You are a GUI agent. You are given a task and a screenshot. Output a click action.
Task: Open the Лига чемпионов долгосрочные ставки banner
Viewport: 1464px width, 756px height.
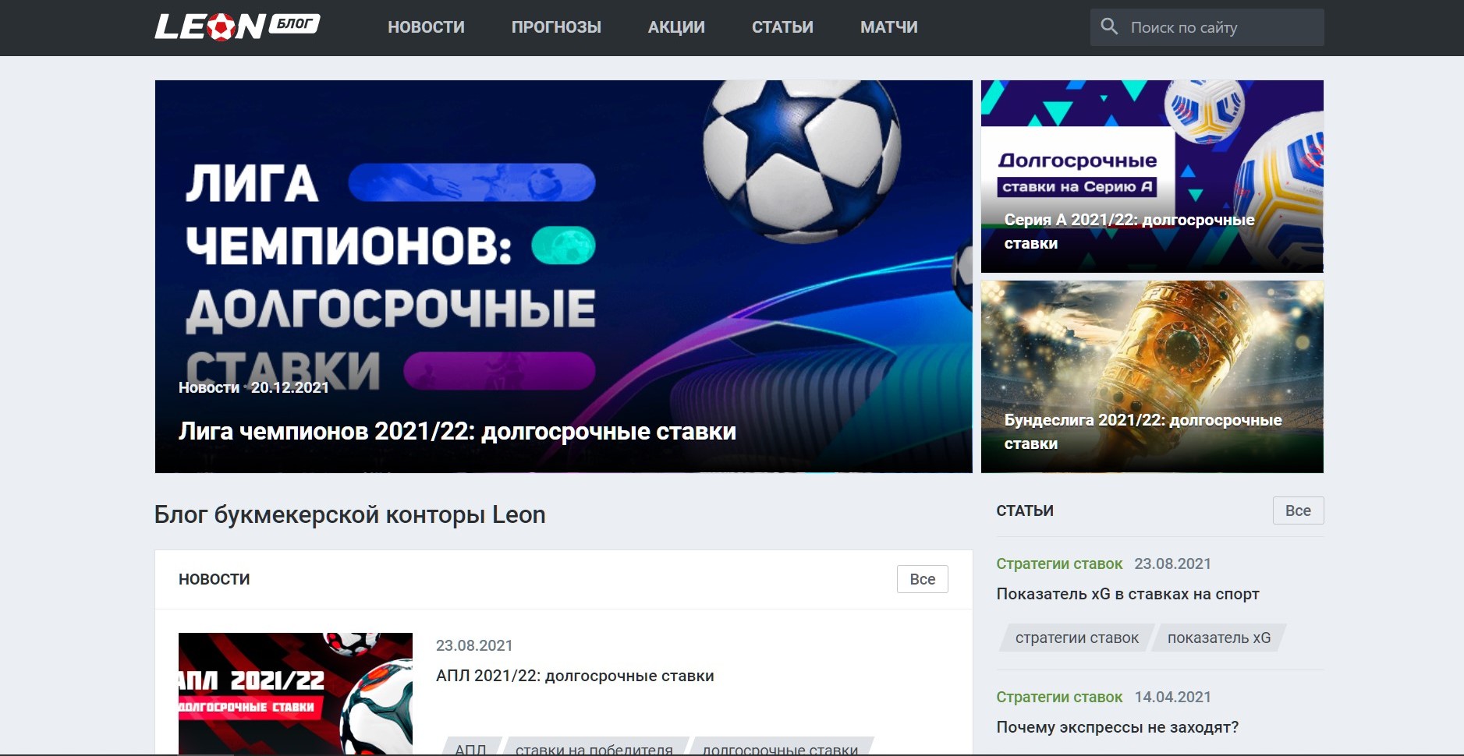coord(563,276)
